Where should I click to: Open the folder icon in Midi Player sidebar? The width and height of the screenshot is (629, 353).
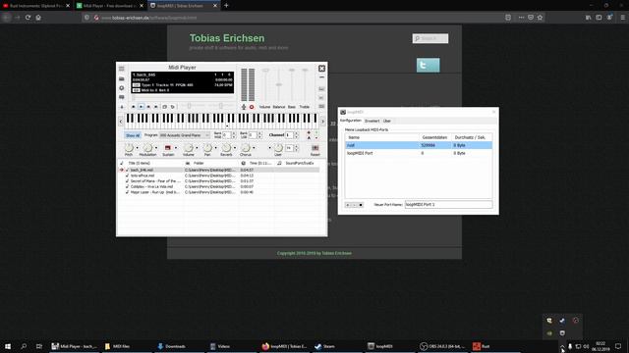tap(122, 78)
